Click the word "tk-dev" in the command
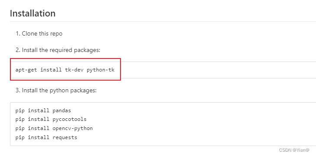 (x=74, y=70)
